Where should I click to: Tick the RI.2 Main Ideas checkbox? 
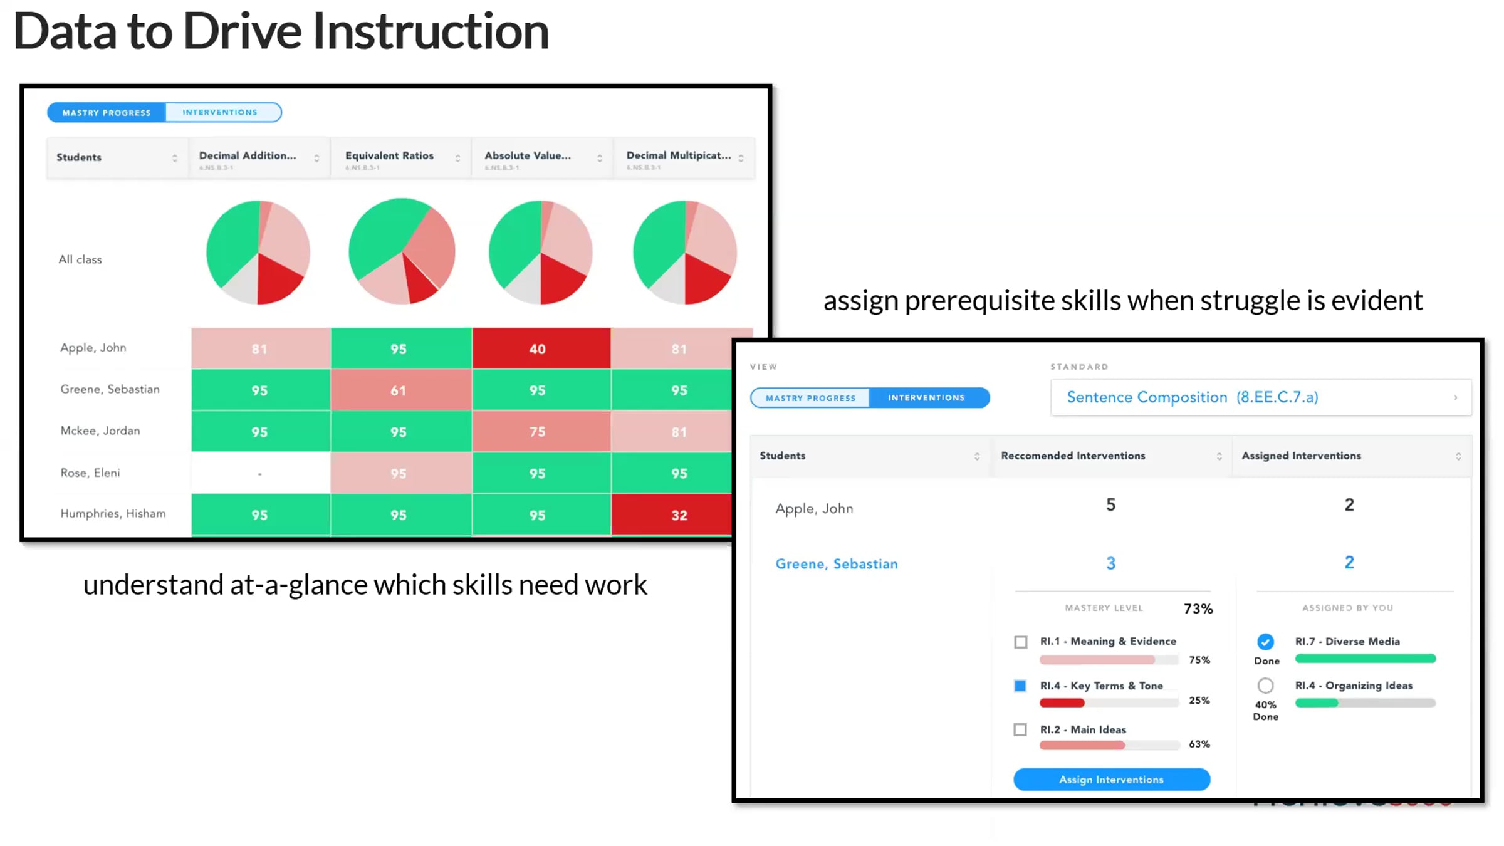pos(1020,729)
